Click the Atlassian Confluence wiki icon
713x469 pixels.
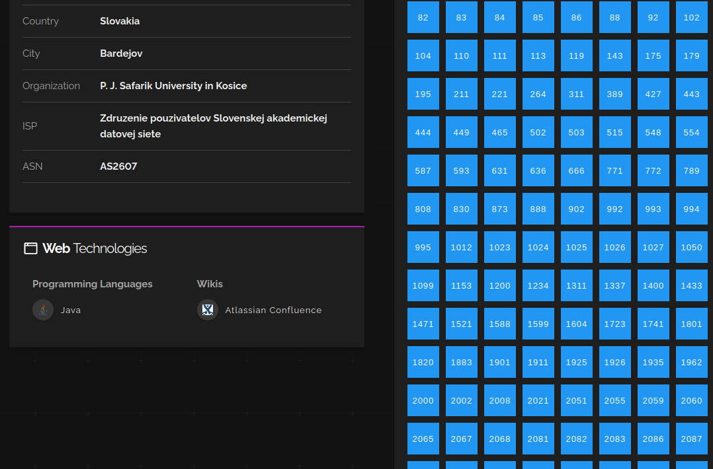[x=208, y=310]
